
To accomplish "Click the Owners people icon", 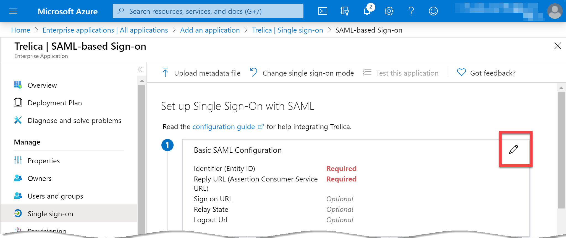I will tap(18, 178).
